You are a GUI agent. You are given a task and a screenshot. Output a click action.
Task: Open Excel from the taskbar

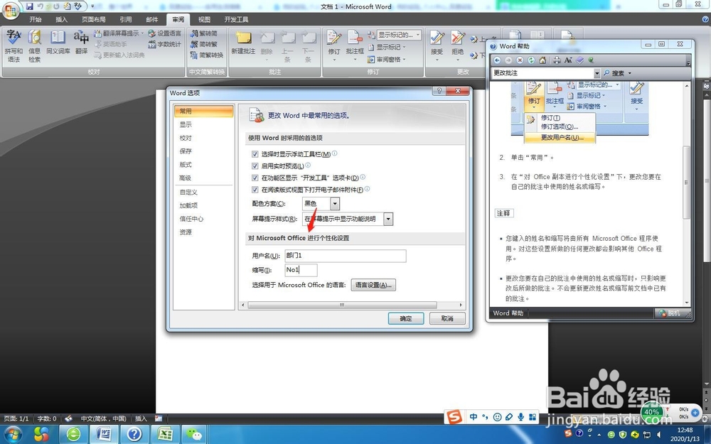tap(165, 434)
